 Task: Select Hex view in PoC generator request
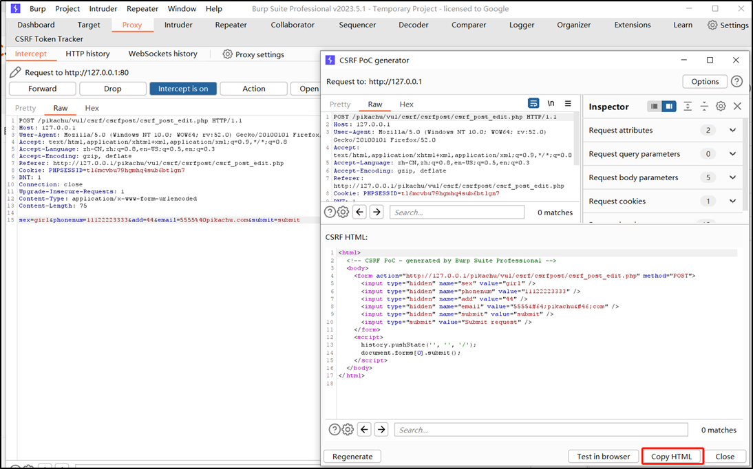click(406, 104)
